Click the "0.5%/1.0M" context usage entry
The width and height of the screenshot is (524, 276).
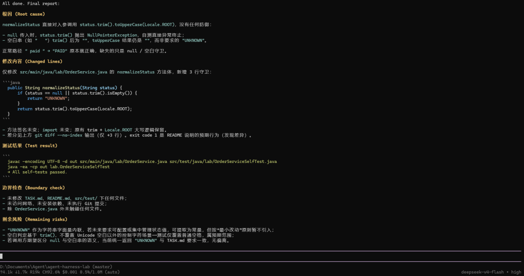click(91, 272)
